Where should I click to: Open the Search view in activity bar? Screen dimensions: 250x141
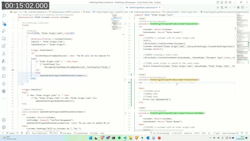(x=4, y=16)
